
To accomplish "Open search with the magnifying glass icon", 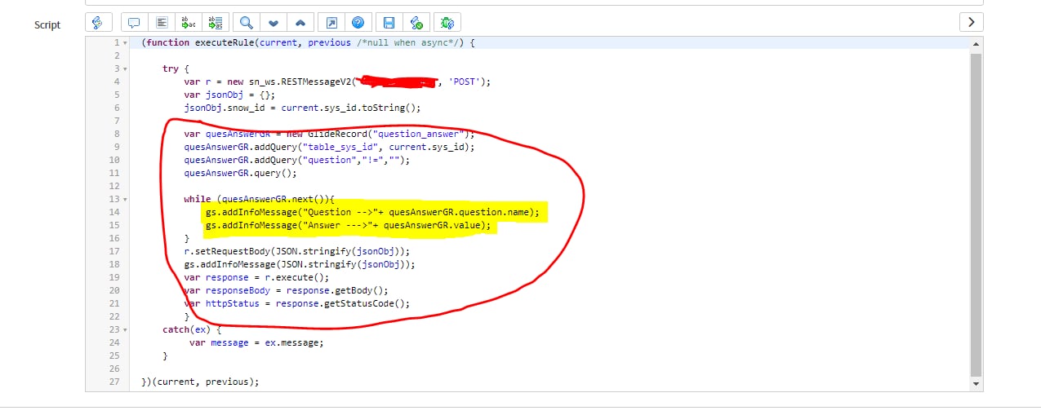I will pos(245,23).
